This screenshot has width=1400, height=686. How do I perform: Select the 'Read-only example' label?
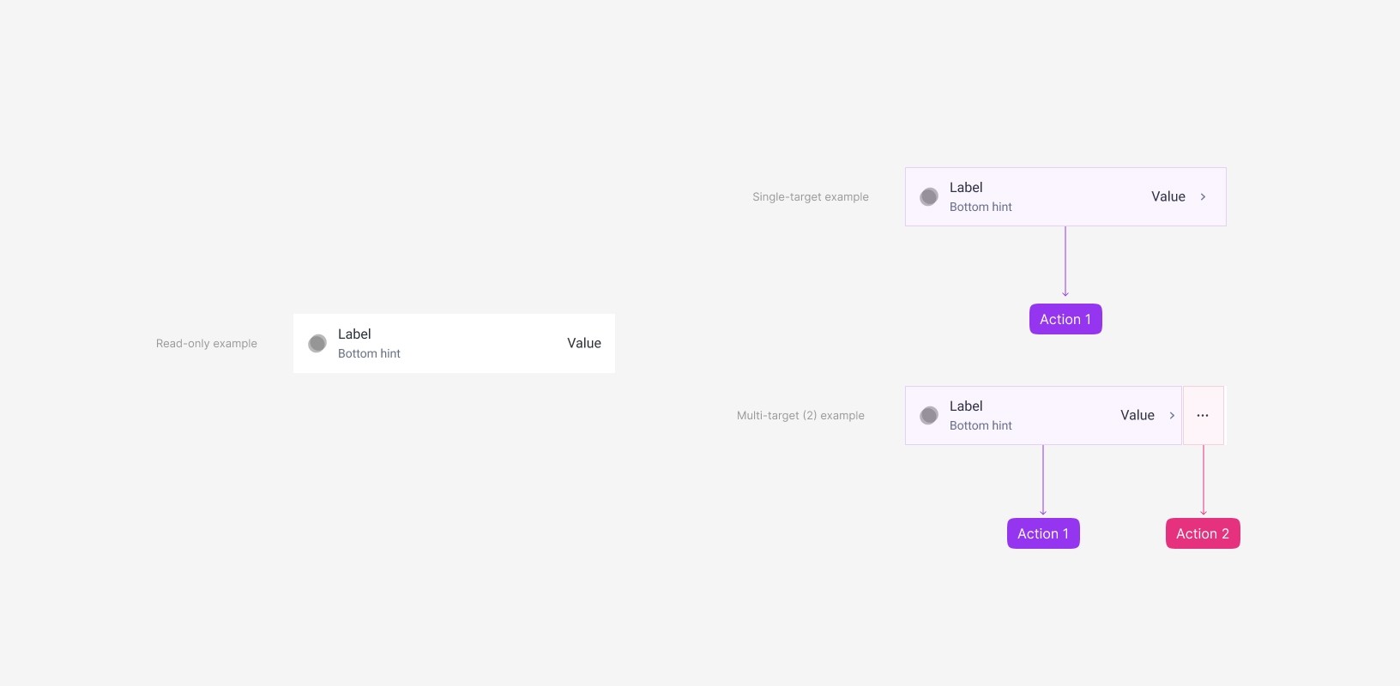point(206,343)
